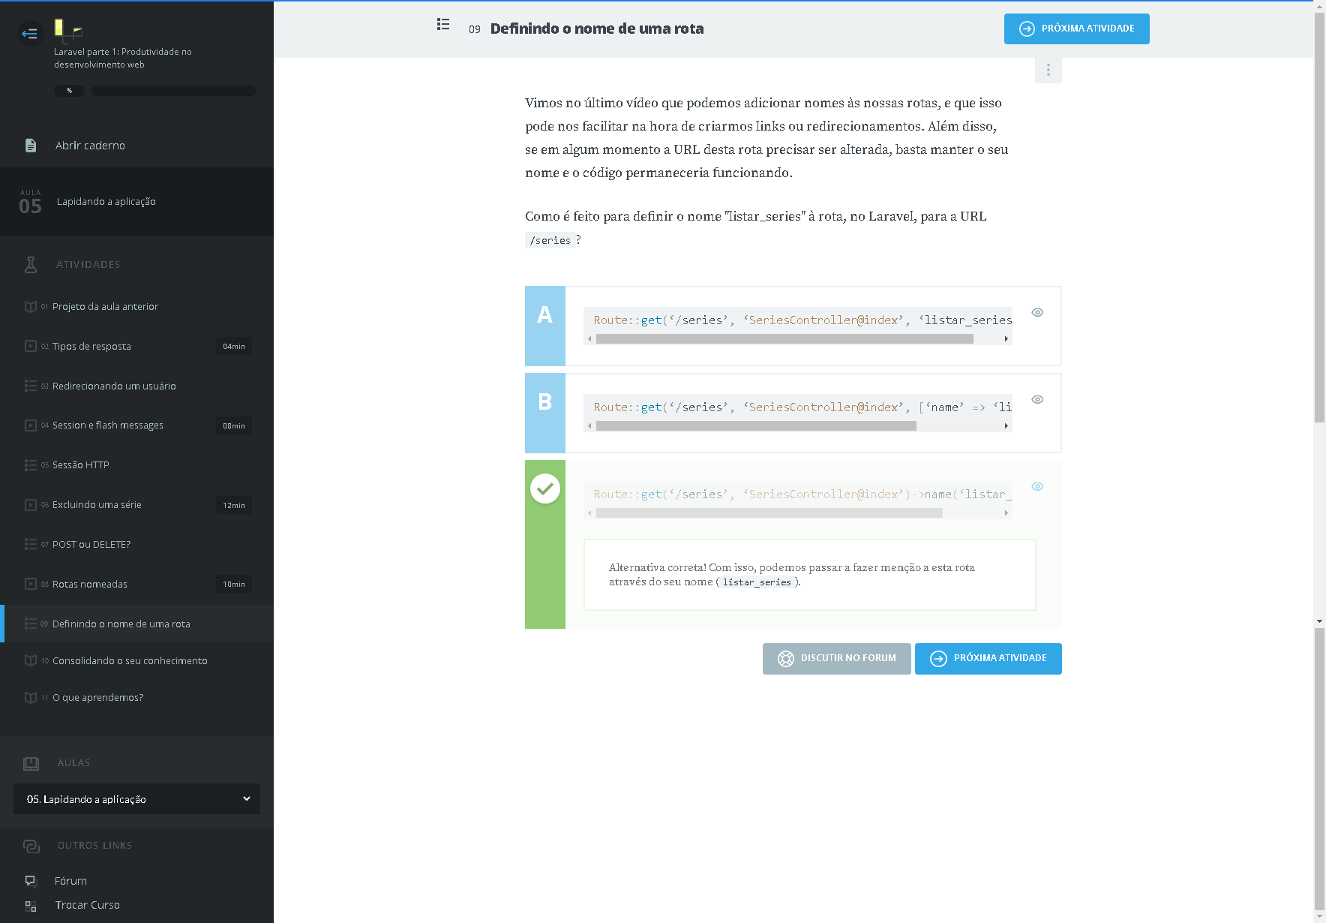
Task: Open 'Consolidando o seu conhecimento' activity
Action: tap(130, 661)
